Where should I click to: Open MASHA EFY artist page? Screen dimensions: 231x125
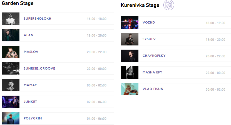[152, 72]
